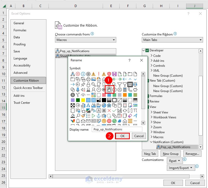
Task: Uncheck the Developer tab checkbox
Action: (147, 50)
